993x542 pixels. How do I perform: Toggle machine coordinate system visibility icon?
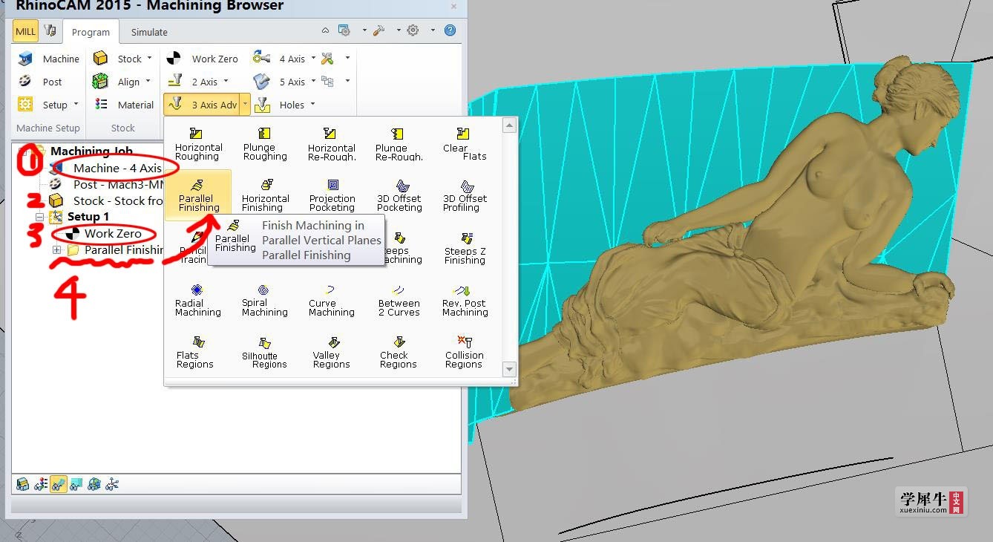coord(112,484)
